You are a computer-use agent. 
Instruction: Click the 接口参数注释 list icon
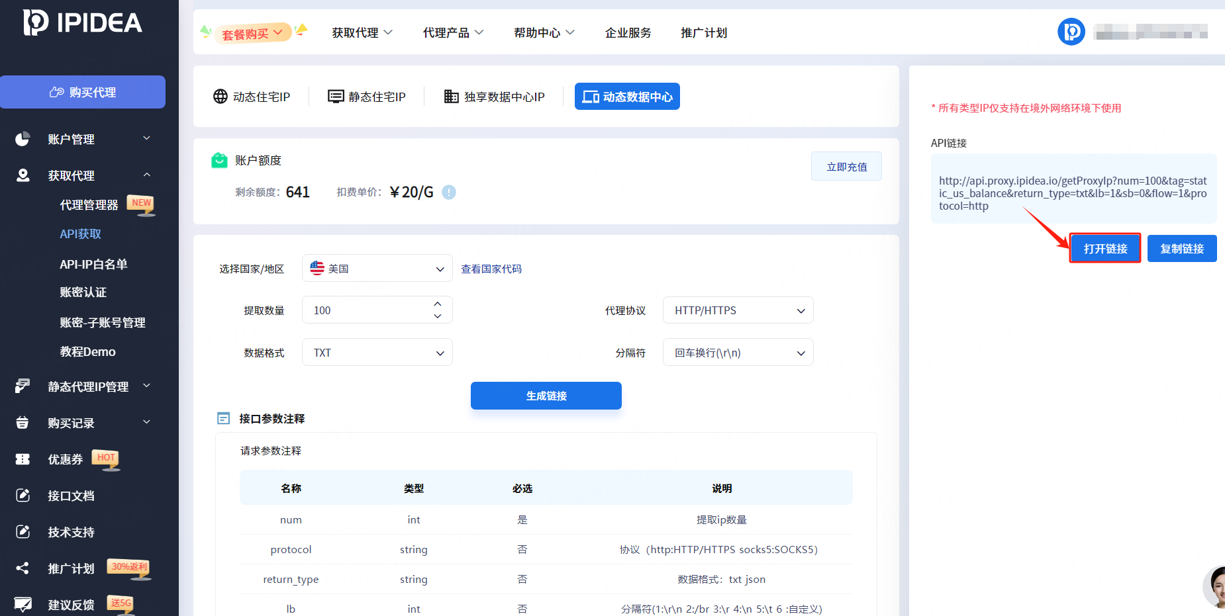pyautogui.click(x=224, y=418)
